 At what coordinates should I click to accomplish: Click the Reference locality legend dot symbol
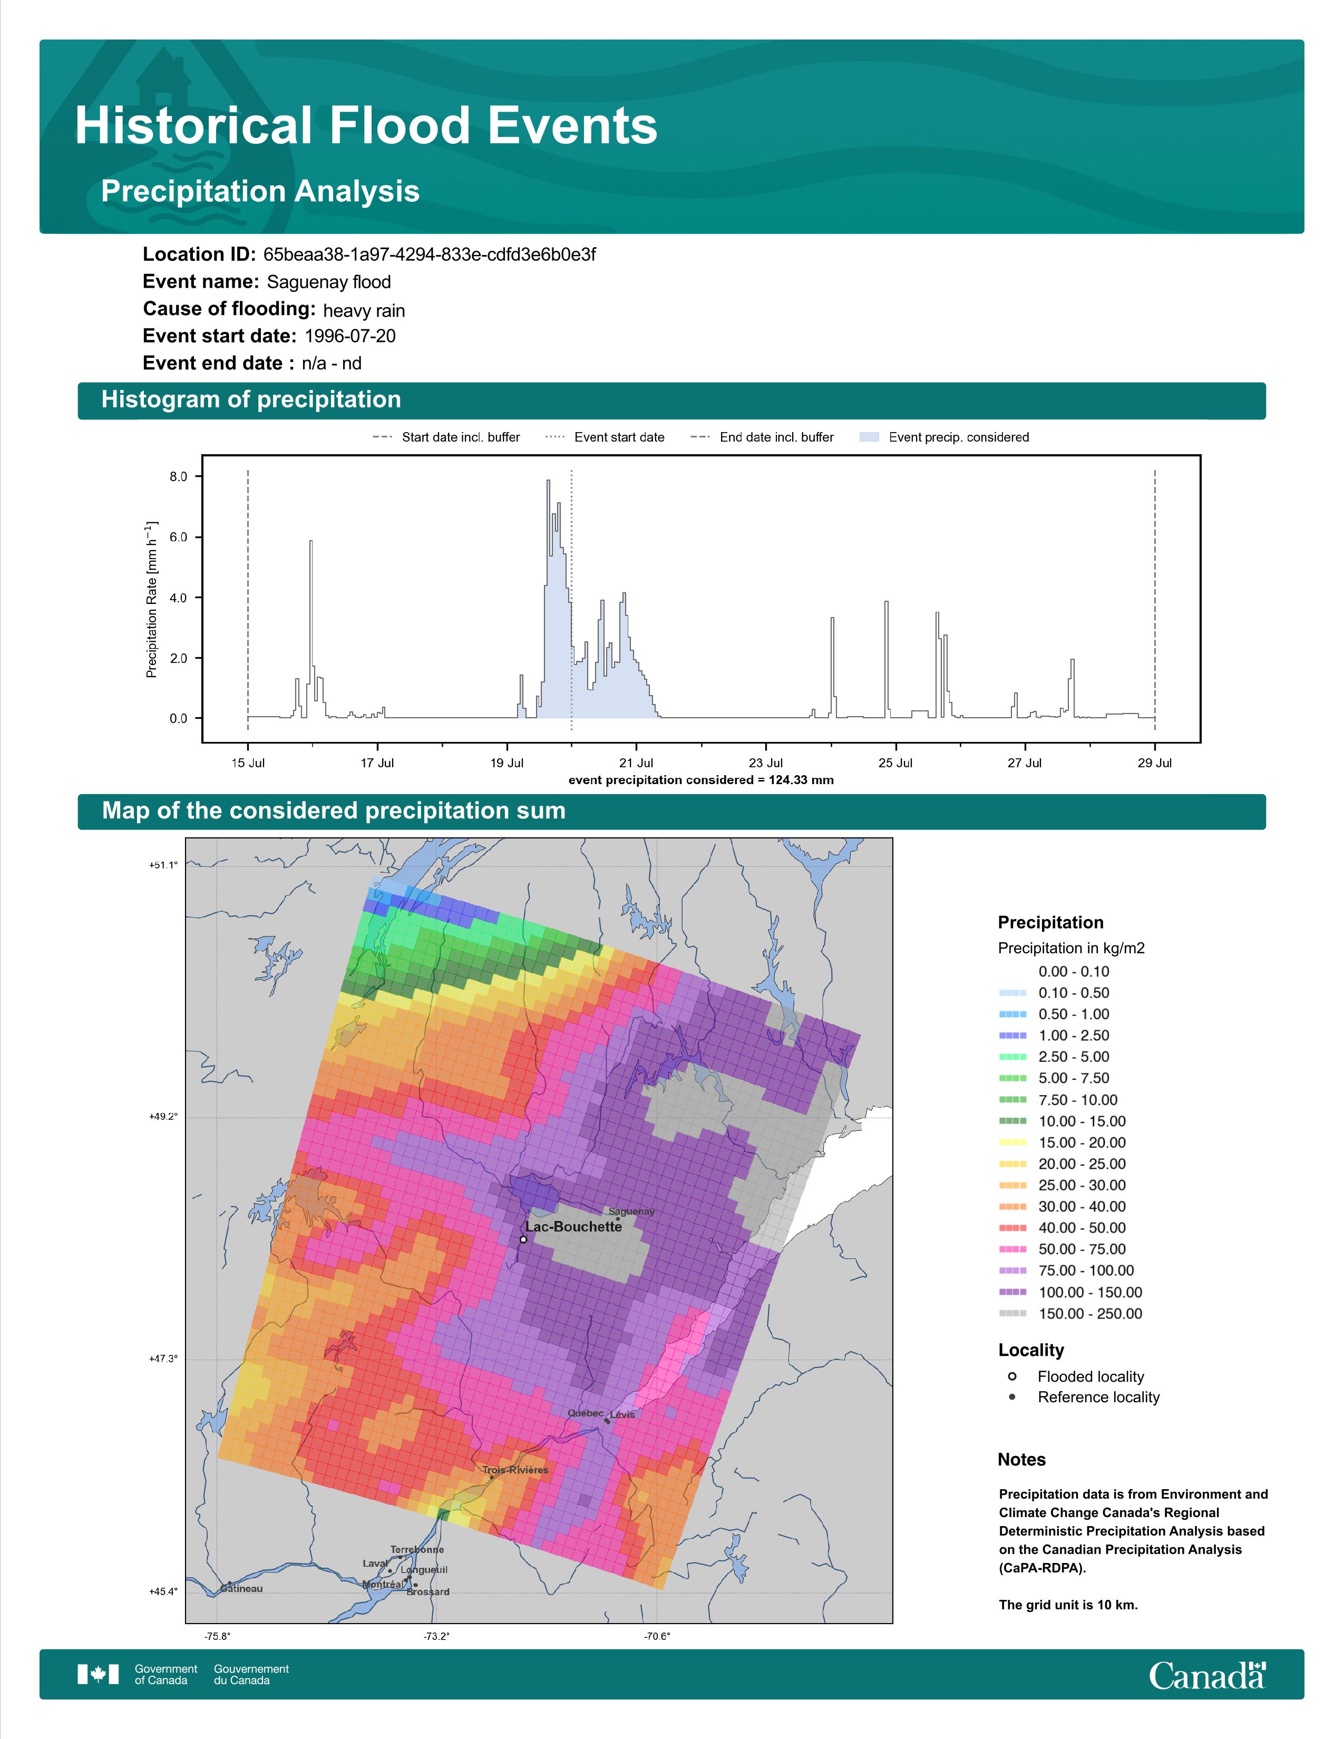click(x=1012, y=1396)
